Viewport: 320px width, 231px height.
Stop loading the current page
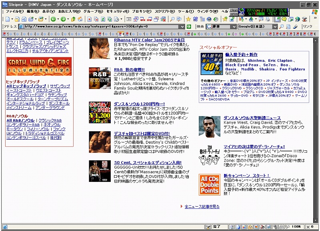tap(89, 19)
